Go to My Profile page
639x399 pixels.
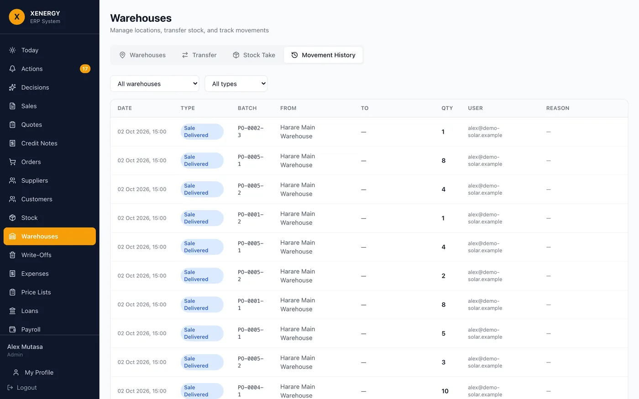[50, 373]
